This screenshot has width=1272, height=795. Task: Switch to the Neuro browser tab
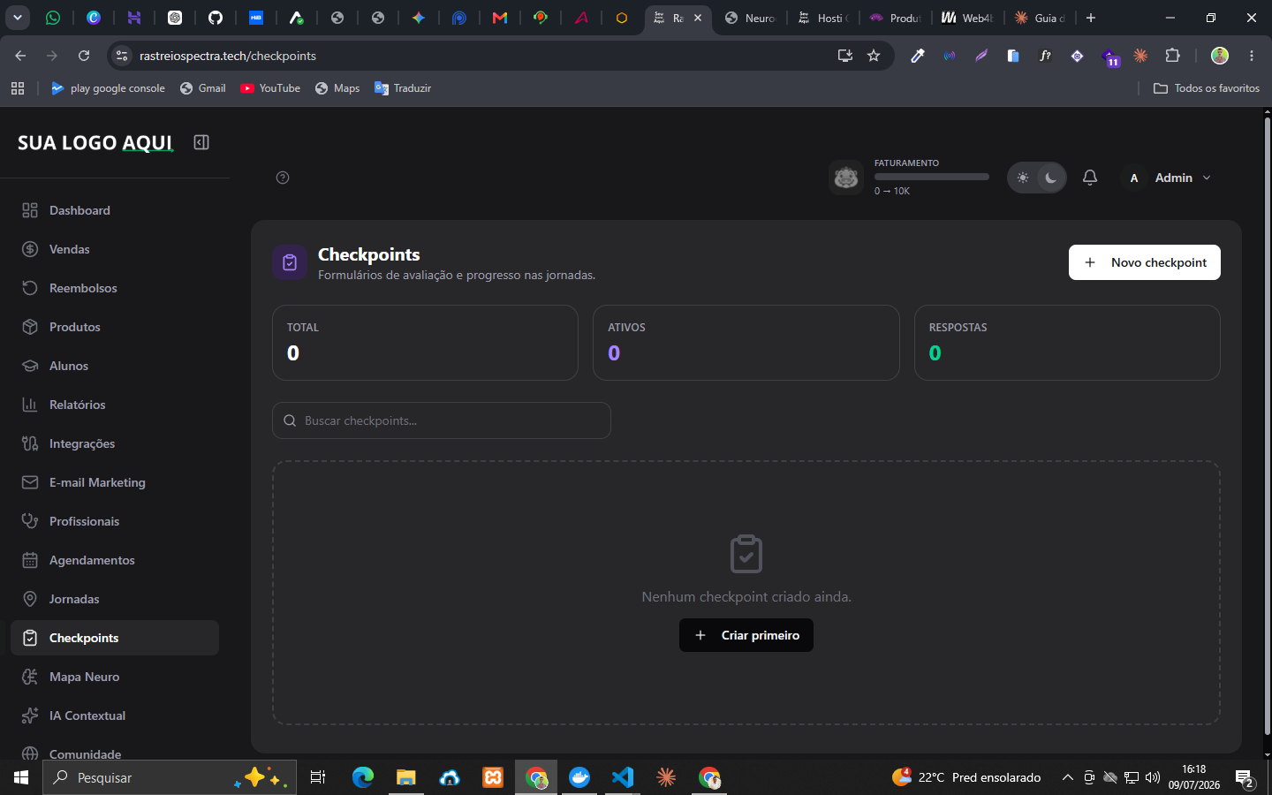click(751, 18)
